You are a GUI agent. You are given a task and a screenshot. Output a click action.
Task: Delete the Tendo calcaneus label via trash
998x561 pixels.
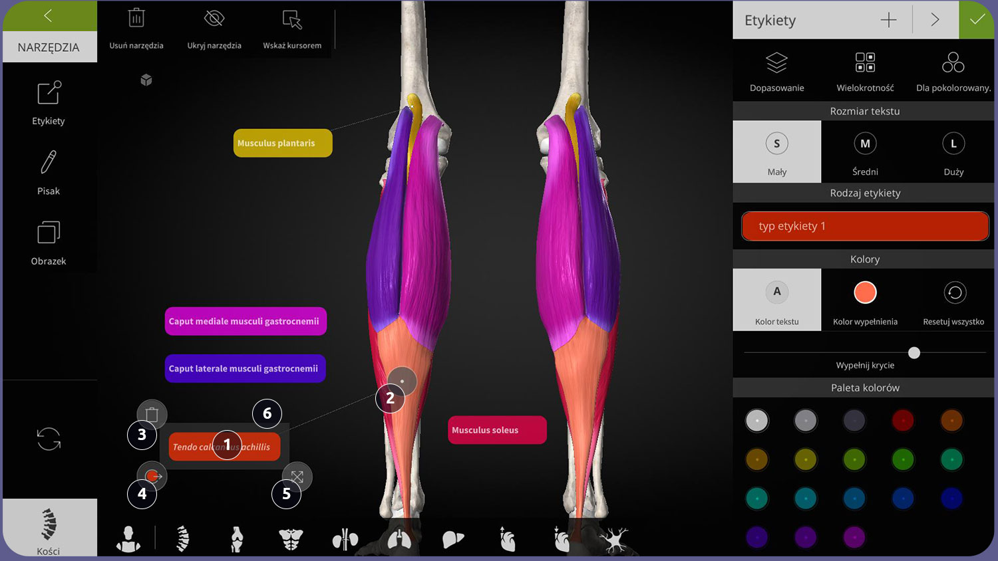click(x=152, y=414)
